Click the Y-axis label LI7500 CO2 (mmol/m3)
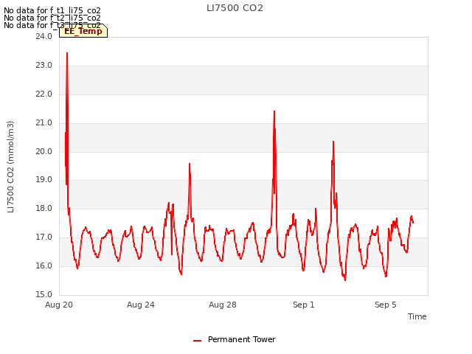The width and height of the screenshot is (472, 354). pos(10,167)
